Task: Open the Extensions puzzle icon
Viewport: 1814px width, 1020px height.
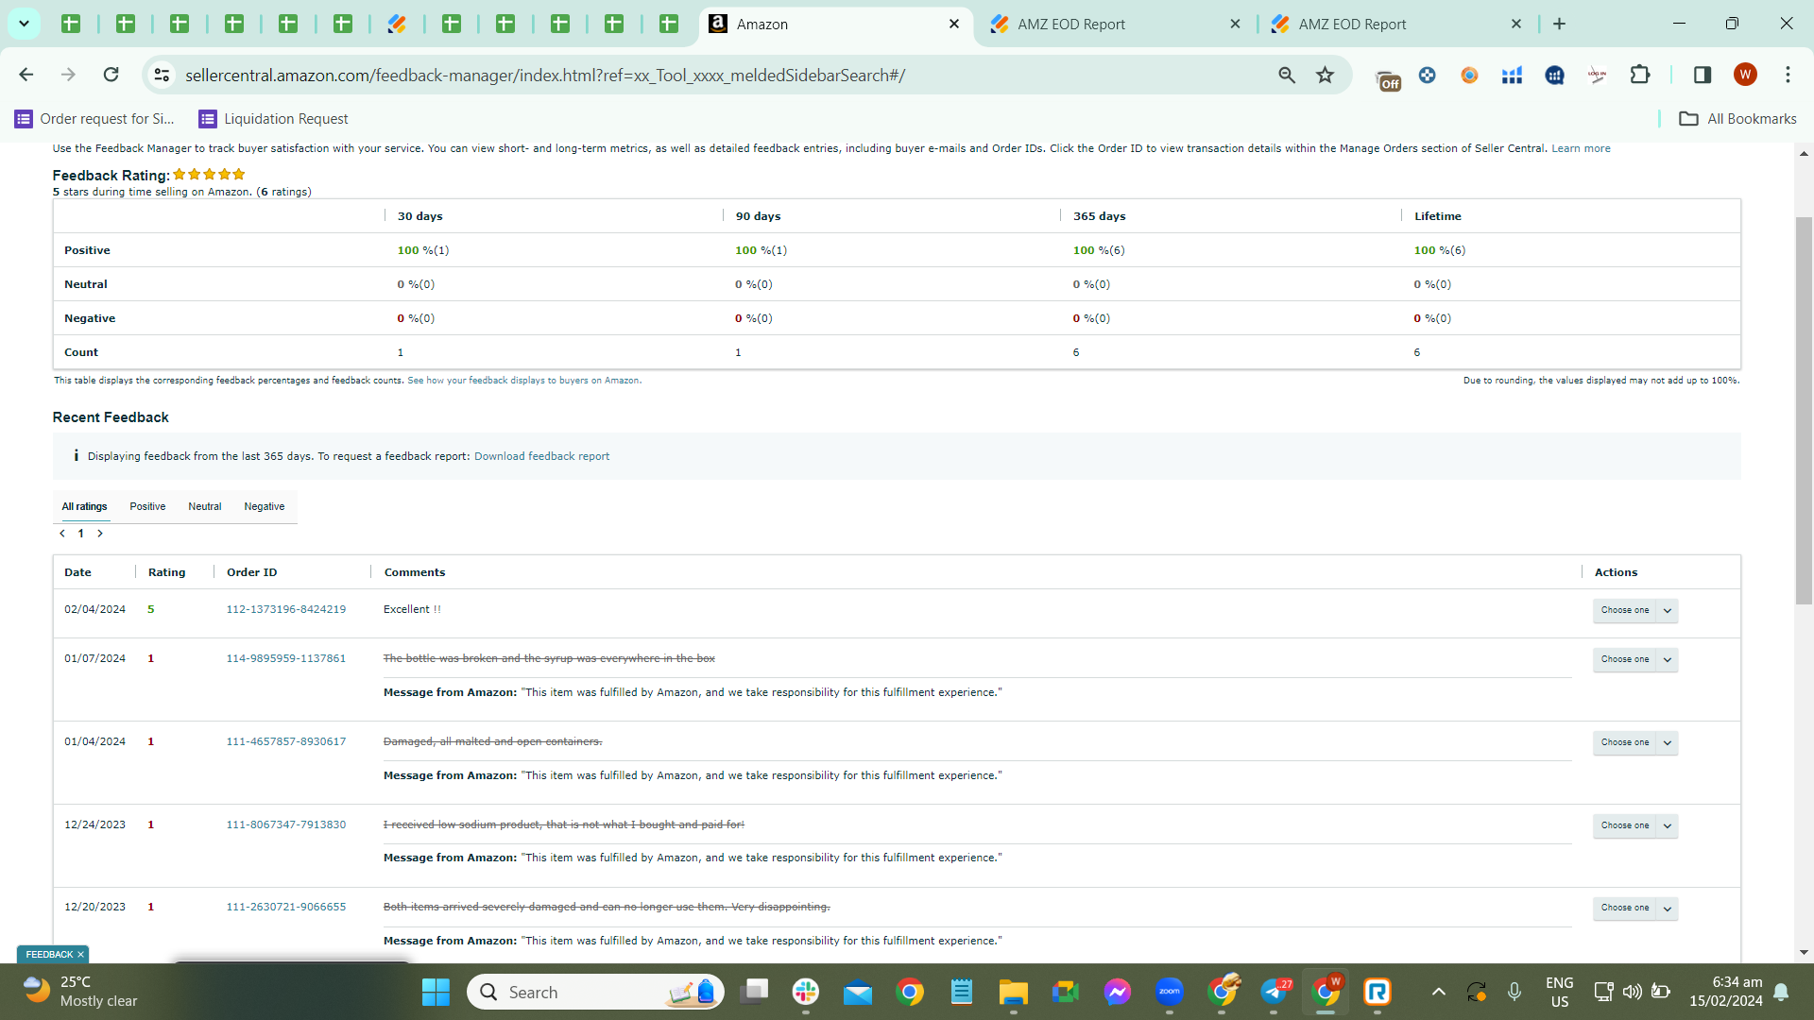Action: (1640, 75)
